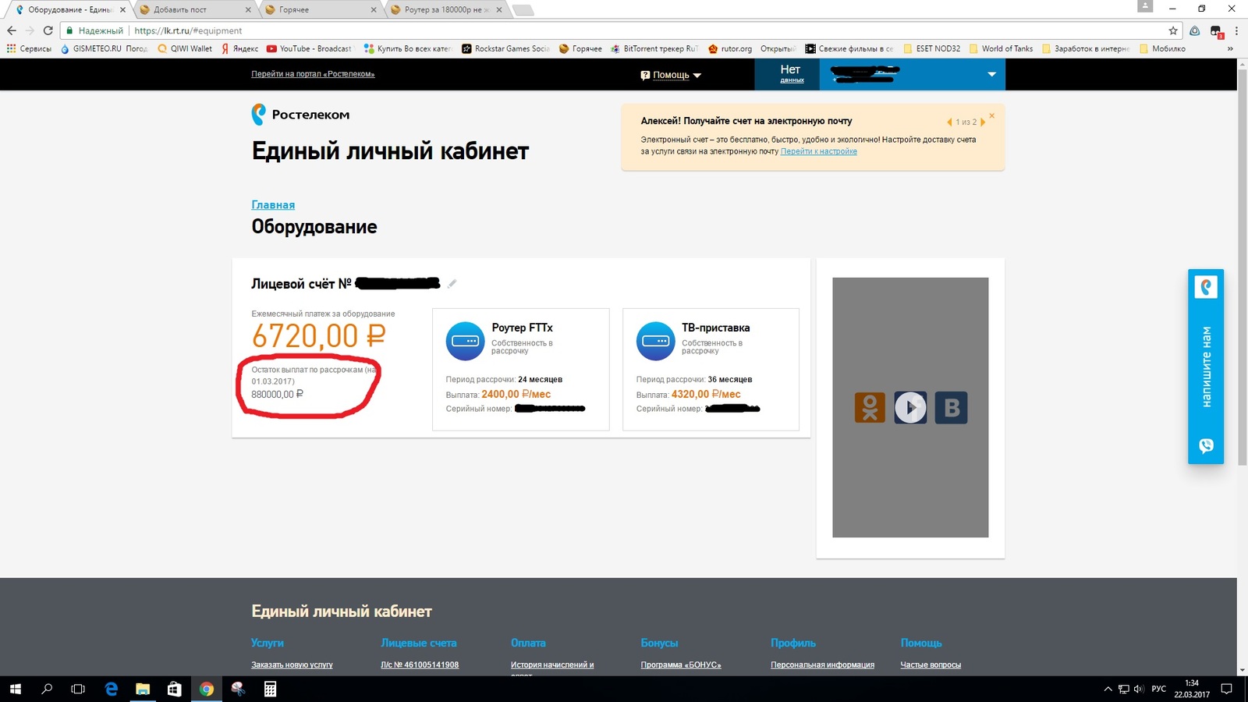Open the Windows Start menu

click(16, 689)
